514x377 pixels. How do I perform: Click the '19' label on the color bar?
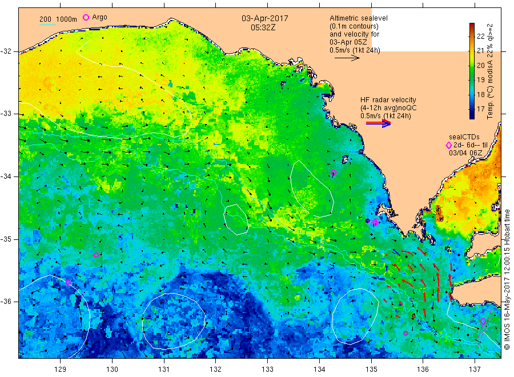480,79
